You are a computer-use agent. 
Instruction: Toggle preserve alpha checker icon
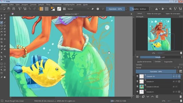tap(98, 9)
